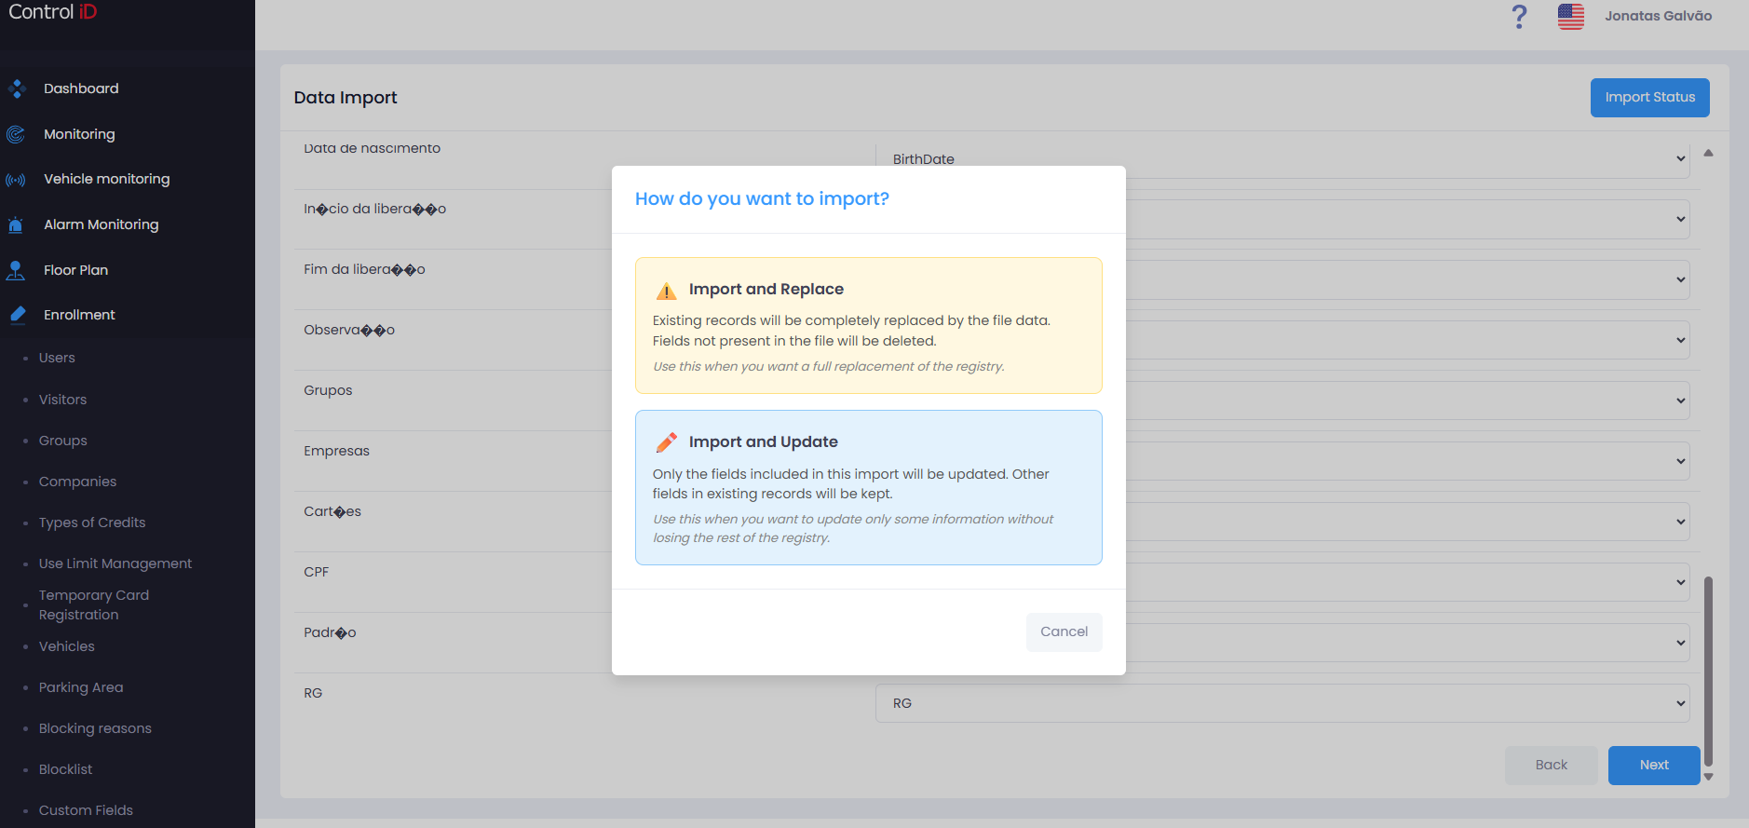Click the Data de nascimento label

[x=372, y=148]
